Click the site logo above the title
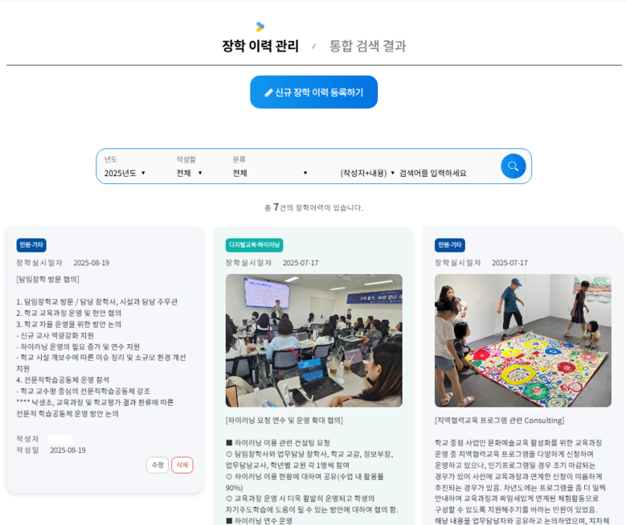Image resolution: width=626 pixels, height=525 pixels. (260, 27)
